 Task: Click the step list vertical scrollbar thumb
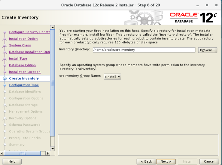click(53, 83)
